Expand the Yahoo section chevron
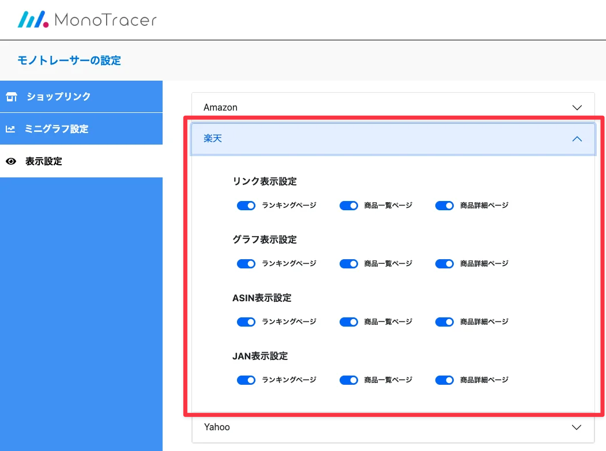Screen dimensions: 606x451 577,427
